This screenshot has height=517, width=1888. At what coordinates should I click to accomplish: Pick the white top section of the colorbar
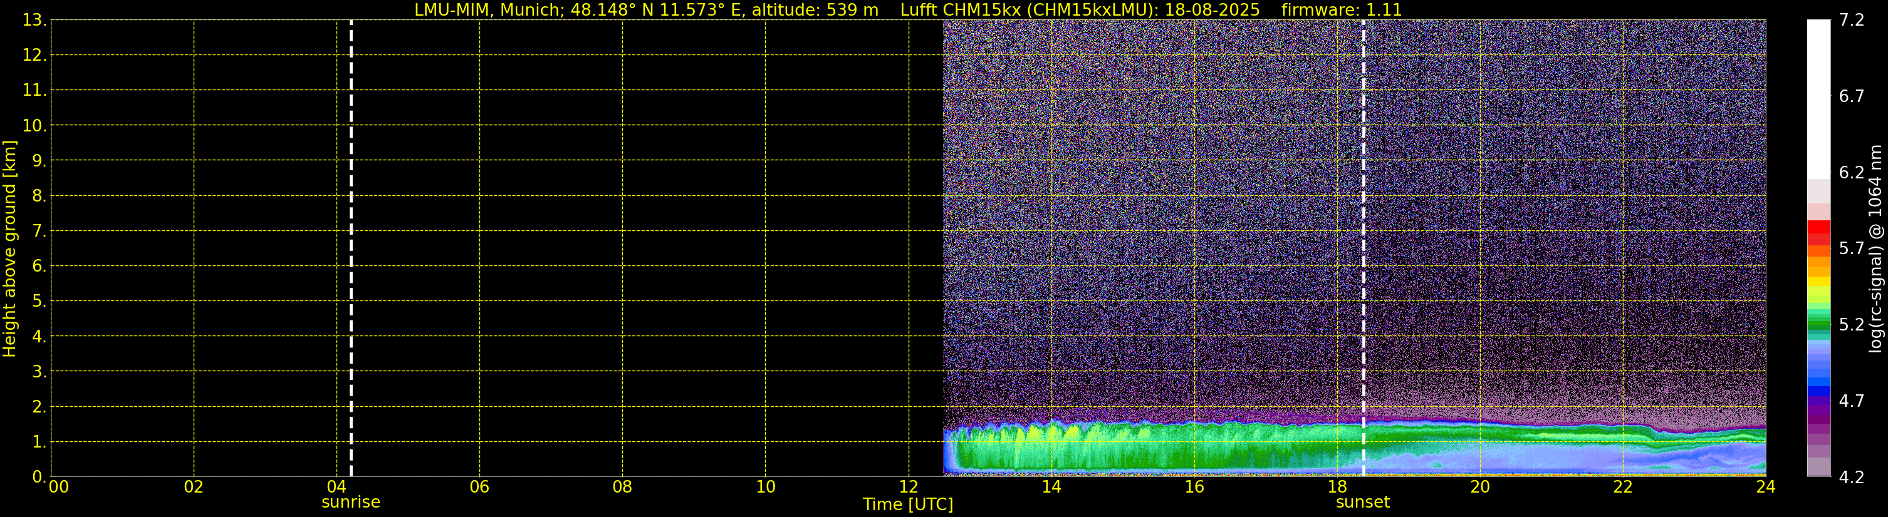tap(1818, 100)
